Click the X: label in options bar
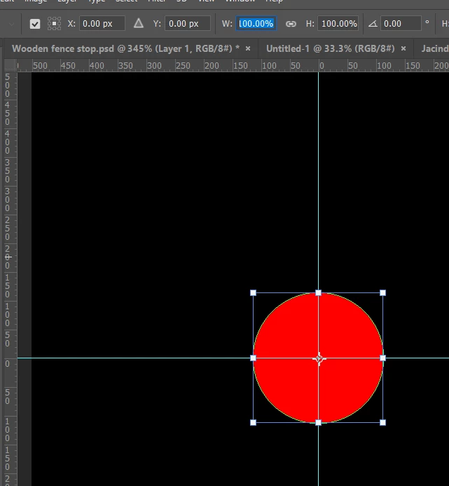The height and width of the screenshot is (486, 449). (x=71, y=24)
